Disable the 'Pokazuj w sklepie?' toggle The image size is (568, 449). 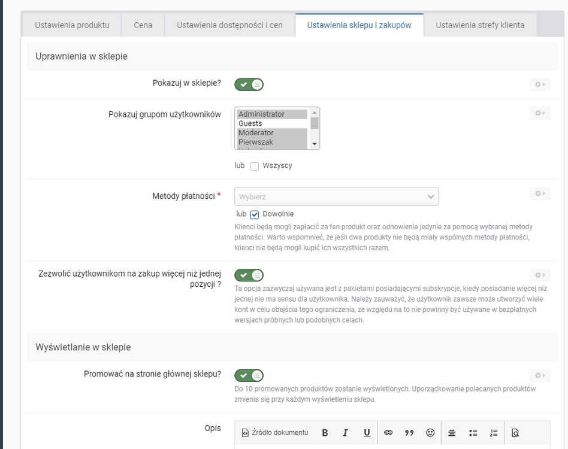tap(249, 84)
